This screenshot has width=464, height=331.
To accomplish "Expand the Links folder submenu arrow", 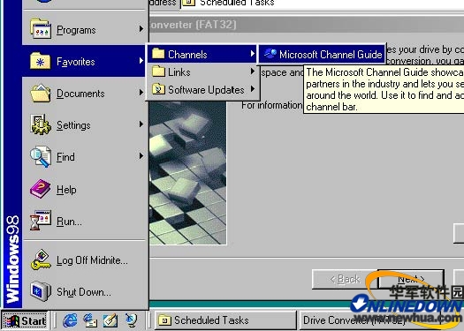I will point(253,71).
